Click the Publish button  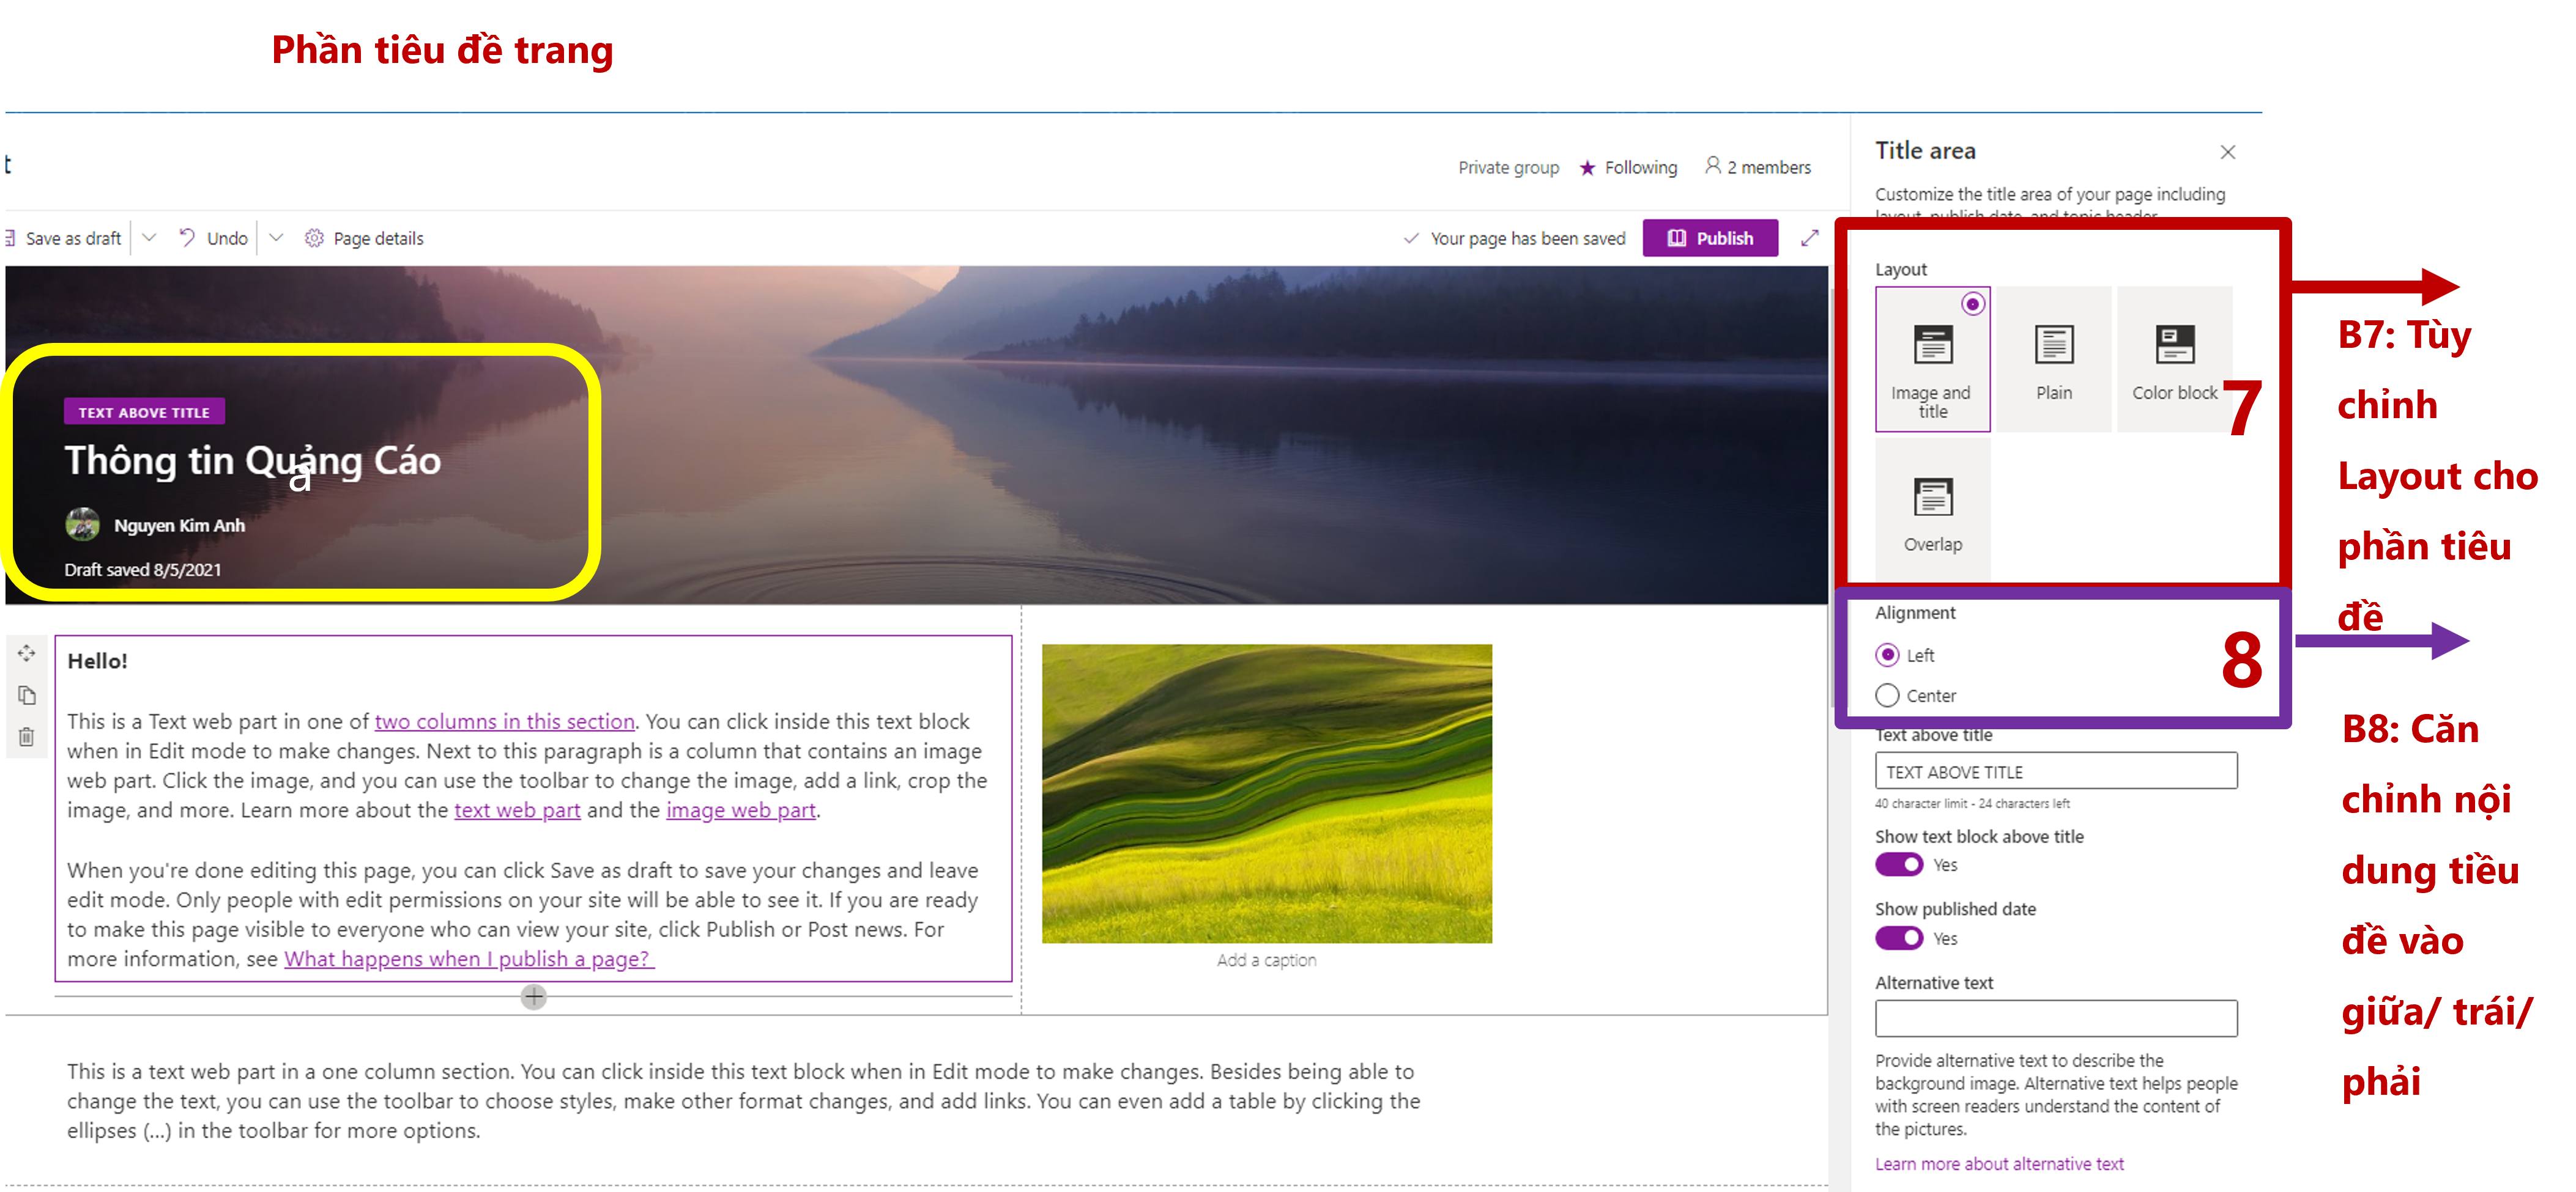pyautogui.click(x=1709, y=238)
